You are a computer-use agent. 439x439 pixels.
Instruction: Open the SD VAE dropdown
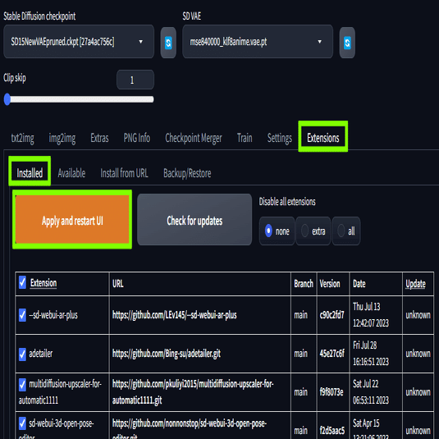click(x=258, y=42)
